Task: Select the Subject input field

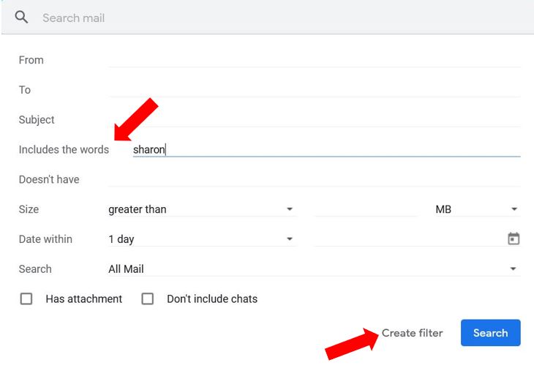Action: [315, 119]
